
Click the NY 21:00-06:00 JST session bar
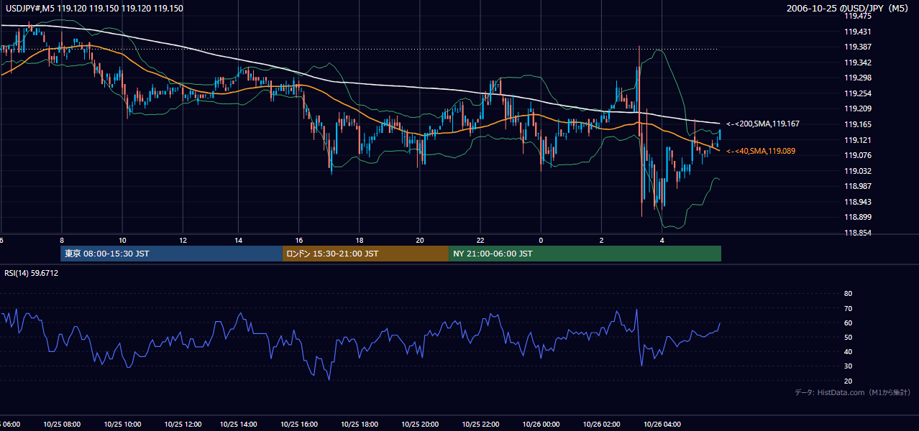585,254
